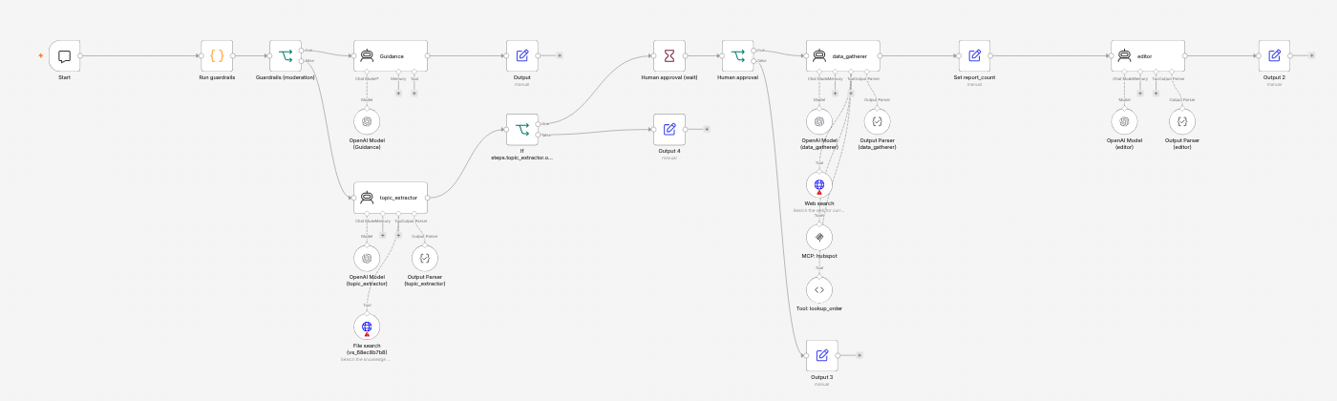Screen dimensions: 1337x401
Task: Open OpenAI Model (editor) sub-node
Action: 1125,121
